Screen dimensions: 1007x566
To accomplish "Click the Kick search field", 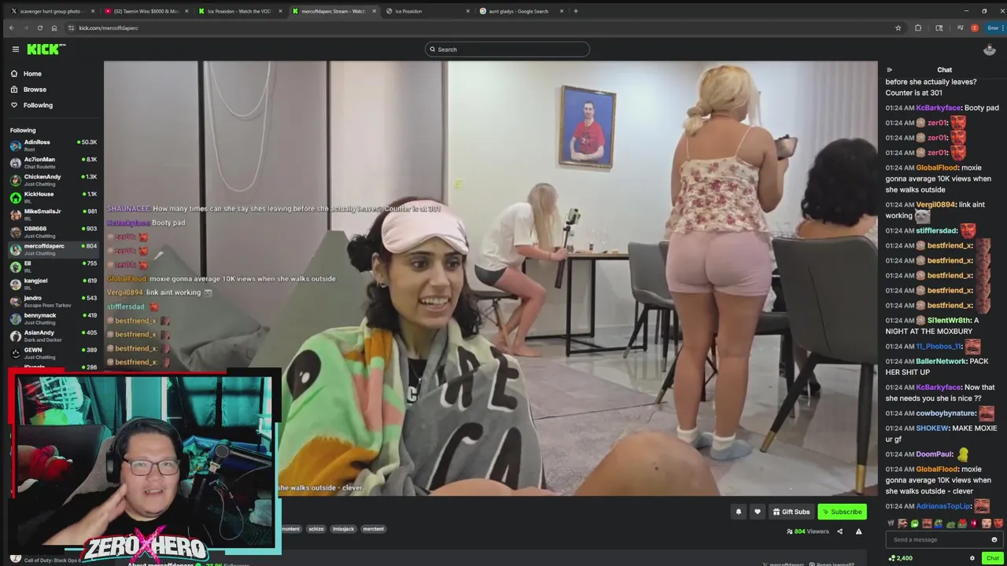I will [x=507, y=50].
